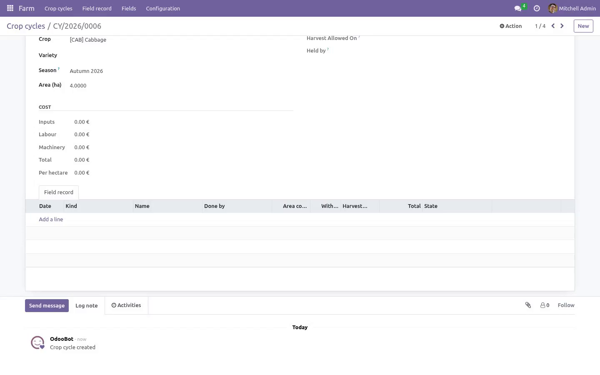Click the record pager showing 1 / 4
Viewport: 600px width, 375px height.
540,26
